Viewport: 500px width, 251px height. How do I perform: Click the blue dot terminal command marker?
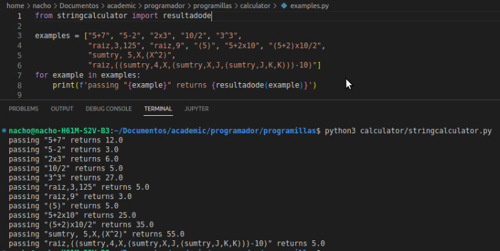pyautogui.click(x=4, y=130)
